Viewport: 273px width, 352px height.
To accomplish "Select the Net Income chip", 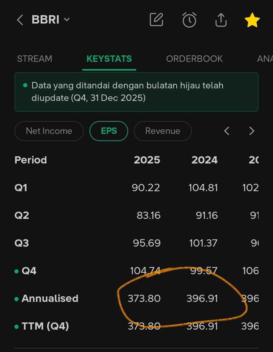I will click(x=49, y=131).
